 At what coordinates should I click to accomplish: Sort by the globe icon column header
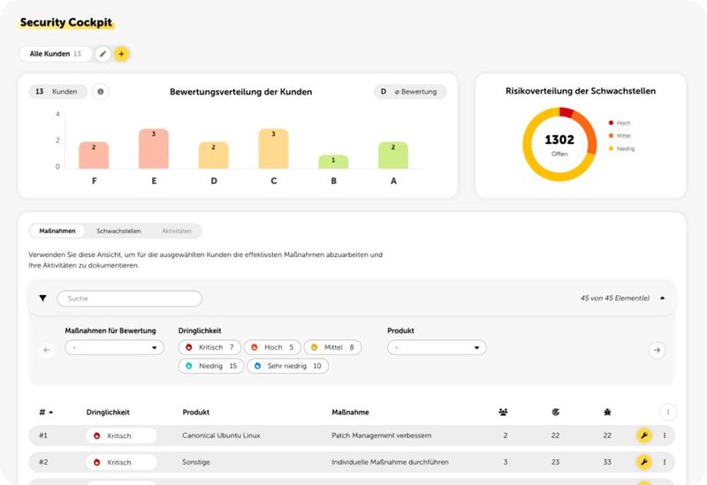tap(556, 412)
